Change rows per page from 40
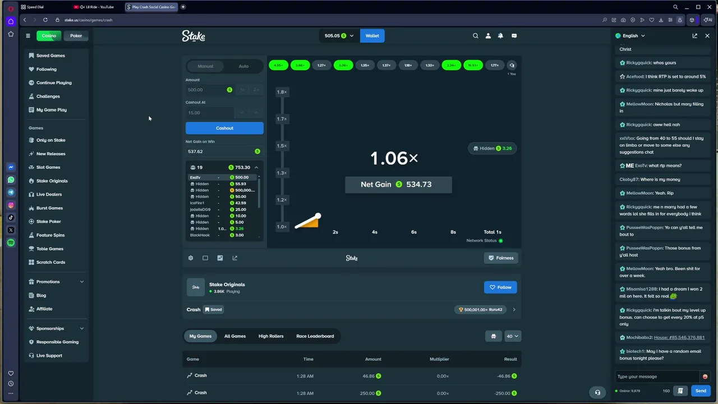This screenshot has width=718, height=404. coord(513,336)
